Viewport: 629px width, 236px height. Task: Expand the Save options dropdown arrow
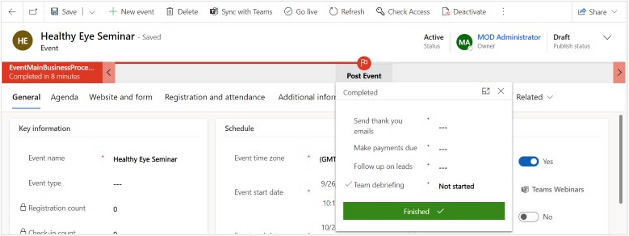click(92, 12)
